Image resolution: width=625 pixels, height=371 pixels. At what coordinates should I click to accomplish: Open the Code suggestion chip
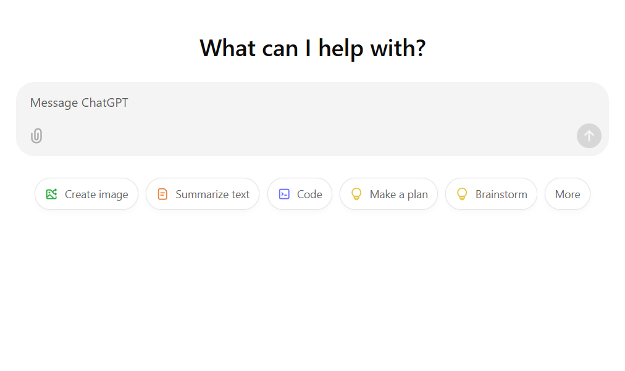(x=300, y=194)
